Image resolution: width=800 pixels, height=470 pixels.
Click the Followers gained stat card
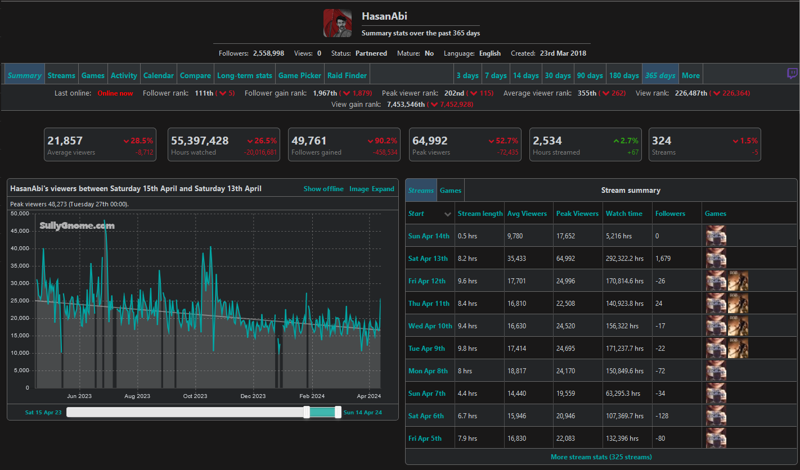click(344, 145)
